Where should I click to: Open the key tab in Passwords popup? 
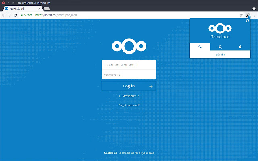(x=200, y=47)
